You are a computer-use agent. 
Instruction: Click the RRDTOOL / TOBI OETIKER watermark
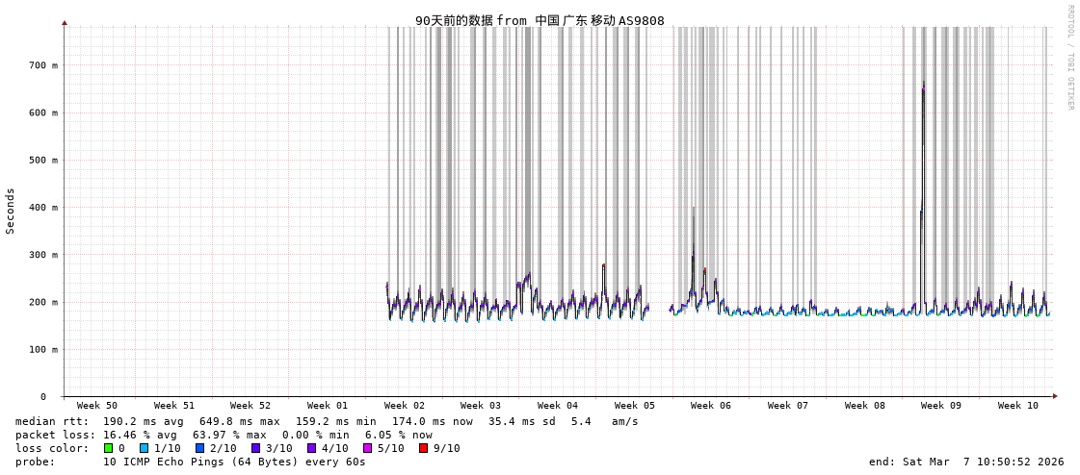click(1069, 58)
